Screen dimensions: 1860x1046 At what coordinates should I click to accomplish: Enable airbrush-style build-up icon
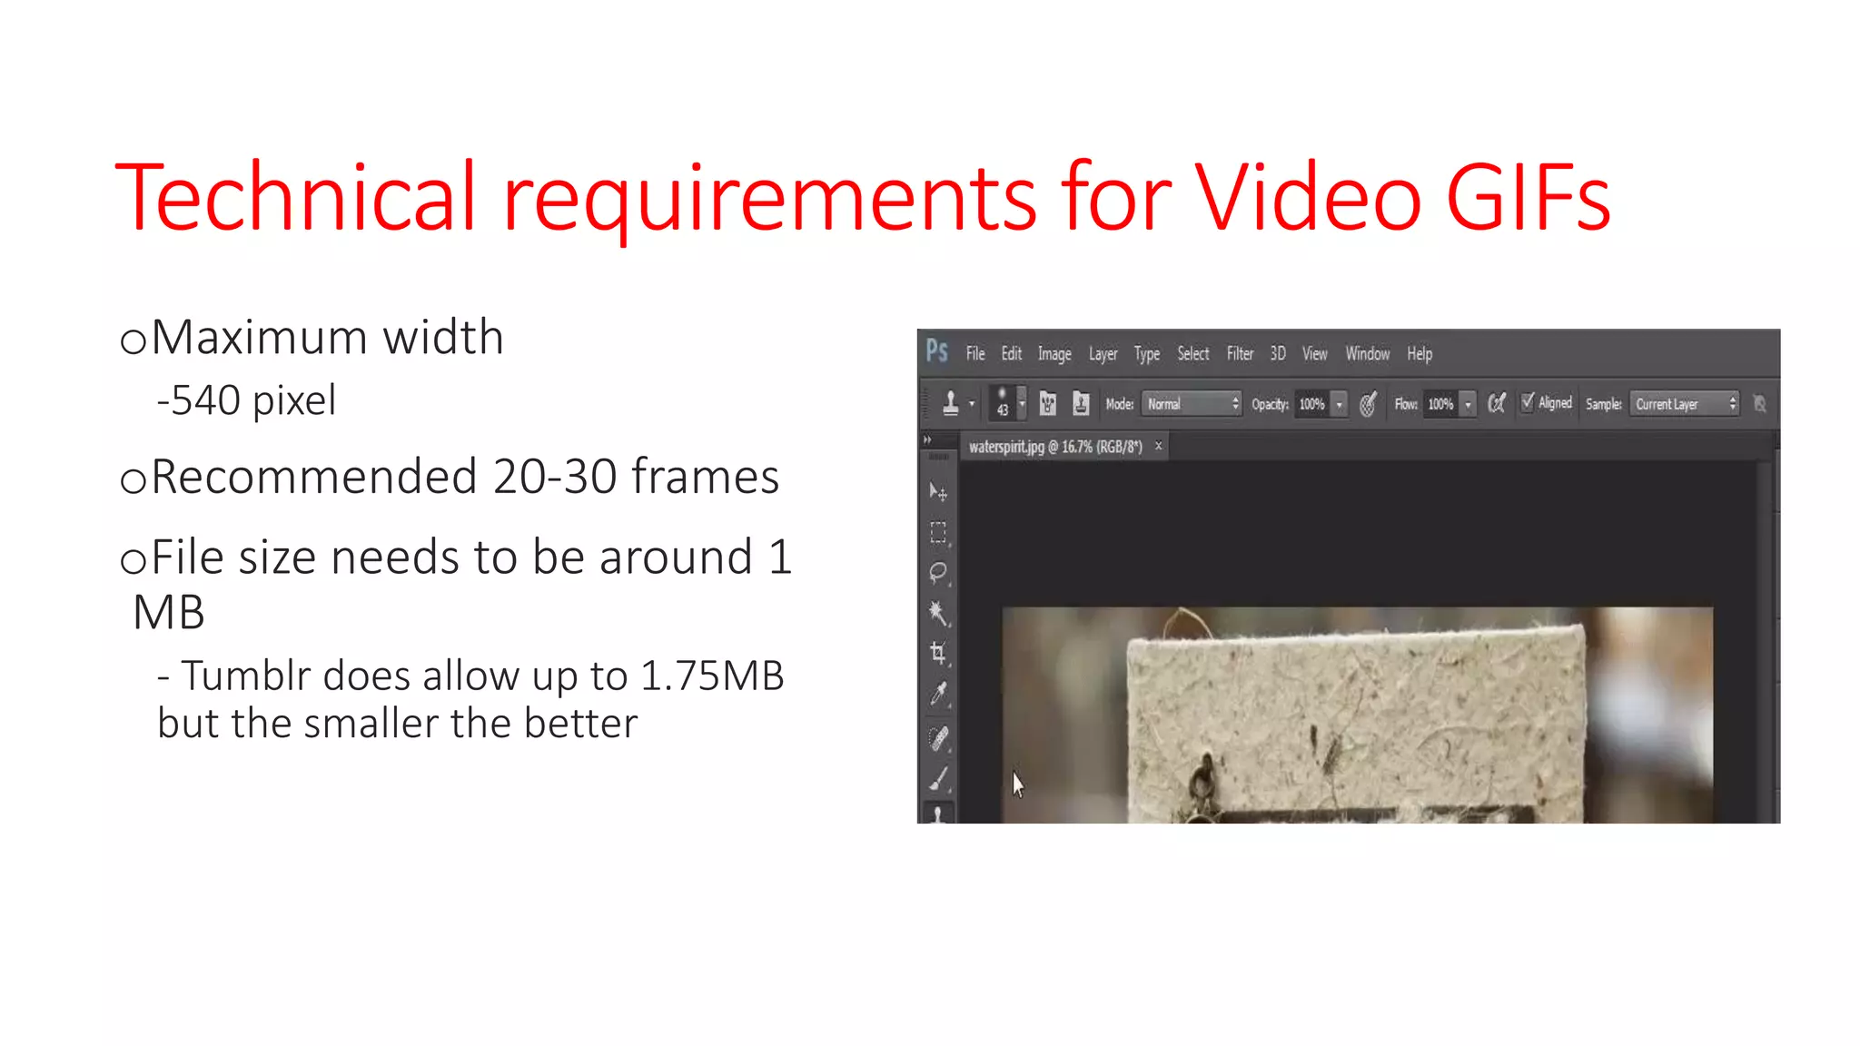(x=1497, y=403)
